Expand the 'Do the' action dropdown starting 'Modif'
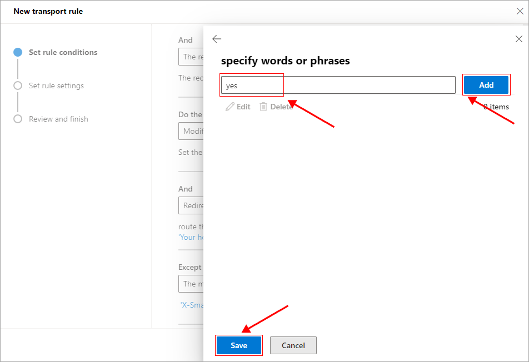The width and height of the screenshot is (529, 362). 191,131
